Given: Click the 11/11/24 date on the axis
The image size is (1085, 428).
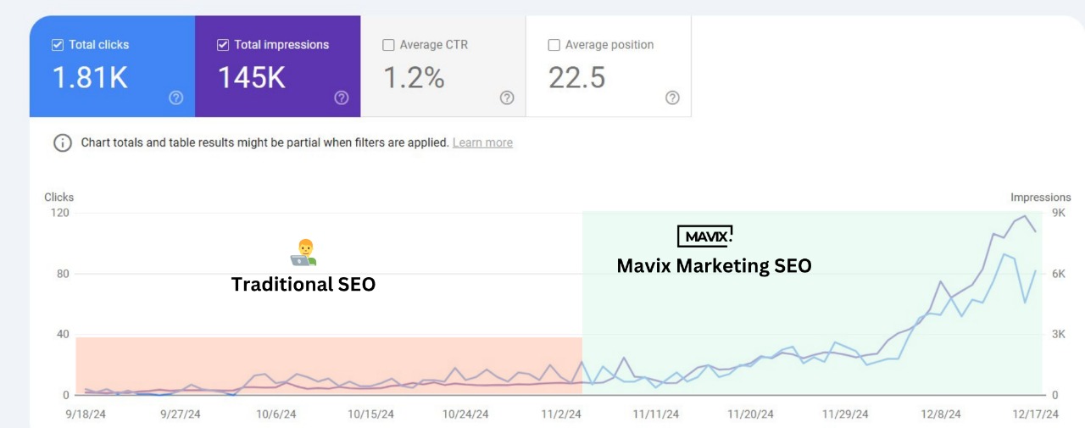Looking at the screenshot, I should point(656,414).
